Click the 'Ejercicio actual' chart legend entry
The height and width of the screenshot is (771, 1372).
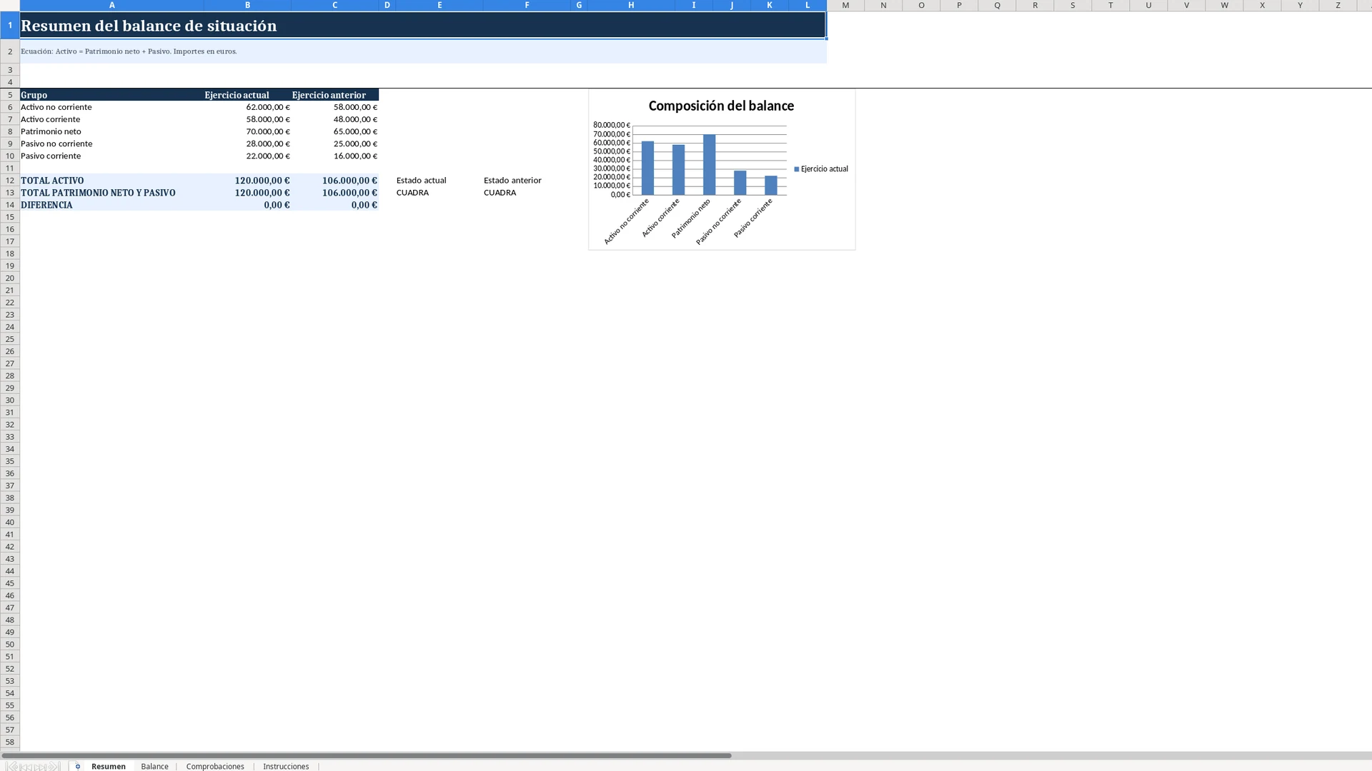click(821, 169)
